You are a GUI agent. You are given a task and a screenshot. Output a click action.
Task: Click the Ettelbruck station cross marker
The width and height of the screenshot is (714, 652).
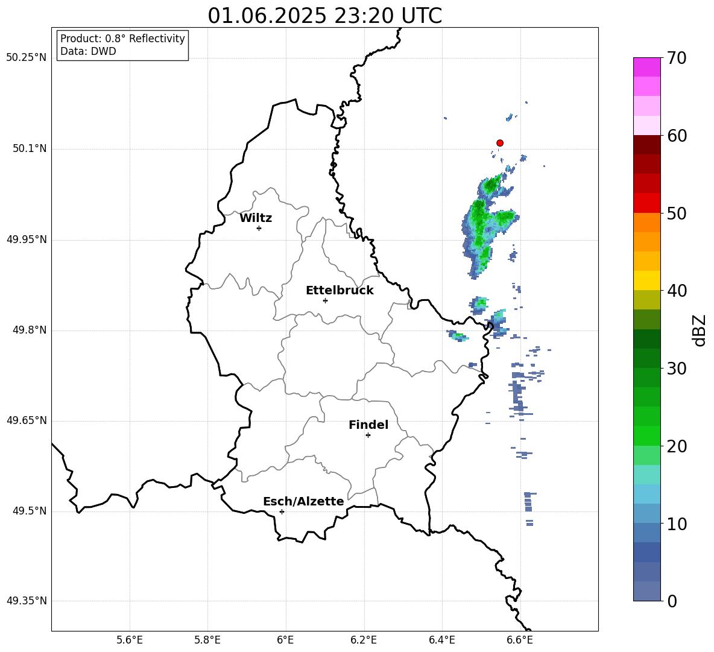click(x=325, y=300)
